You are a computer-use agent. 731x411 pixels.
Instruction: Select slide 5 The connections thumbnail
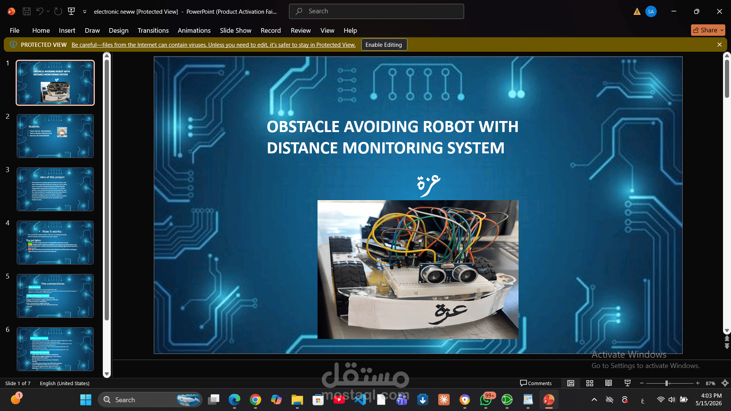[x=55, y=296]
